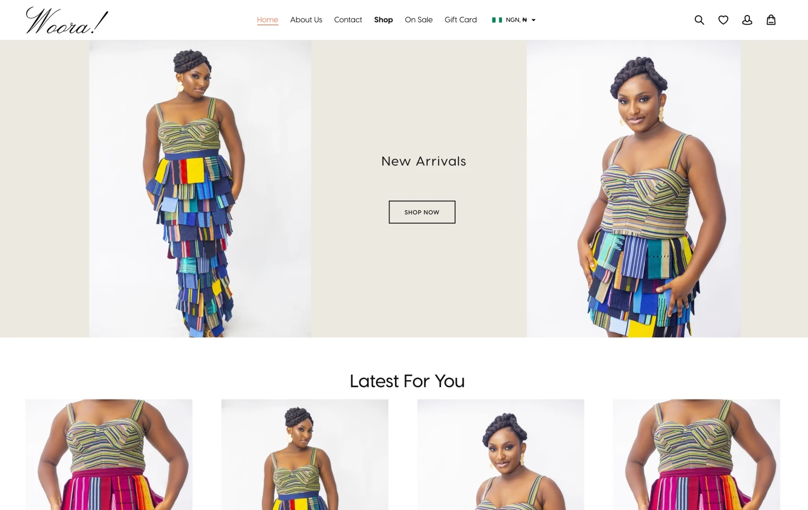Open the shopping bag cart icon
Viewport: 808px width, 510px height.
click(771, 20)
